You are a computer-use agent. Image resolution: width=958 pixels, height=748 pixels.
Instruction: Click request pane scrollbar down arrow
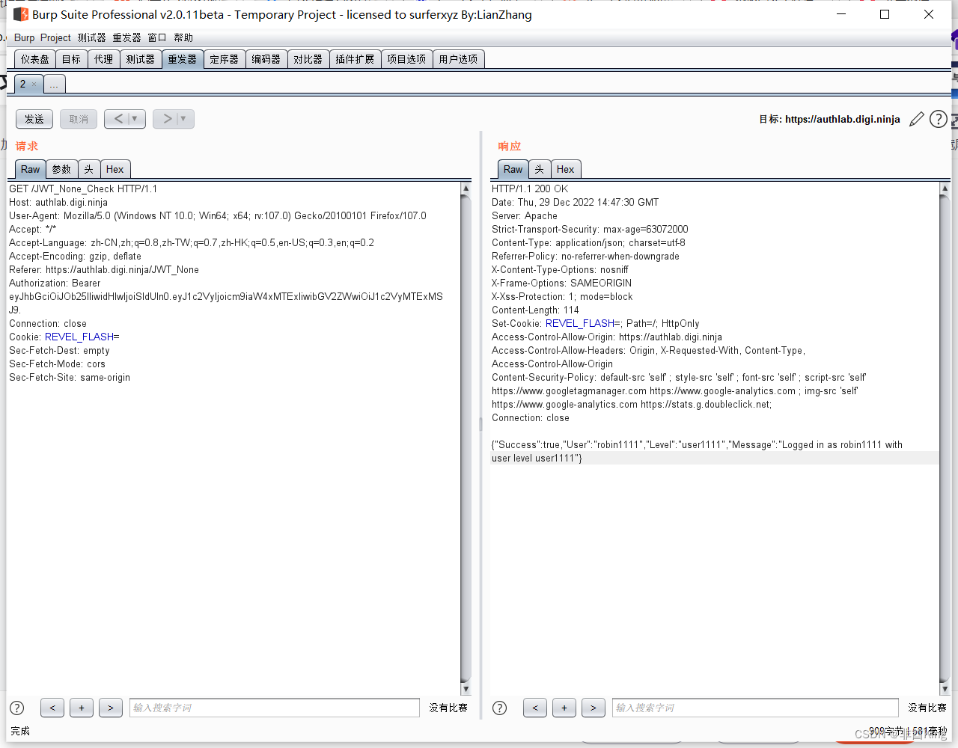click(x=466, y=689)
